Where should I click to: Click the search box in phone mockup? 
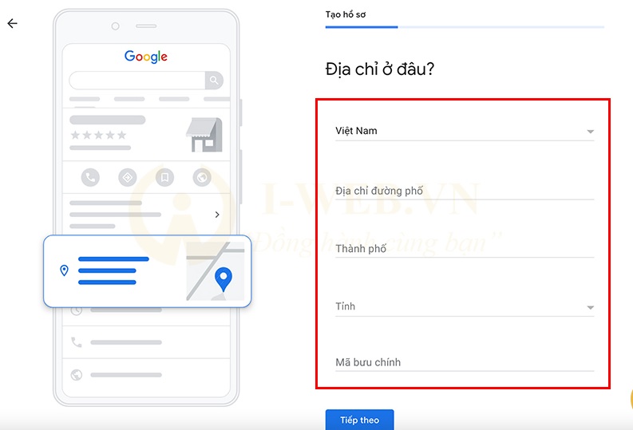[137, 81]
